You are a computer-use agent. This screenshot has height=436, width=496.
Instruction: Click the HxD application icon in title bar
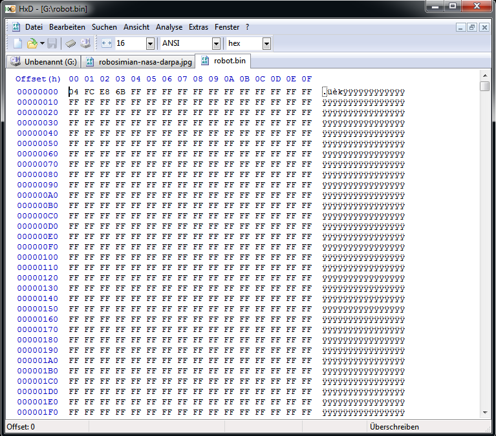tap(10, 8)
